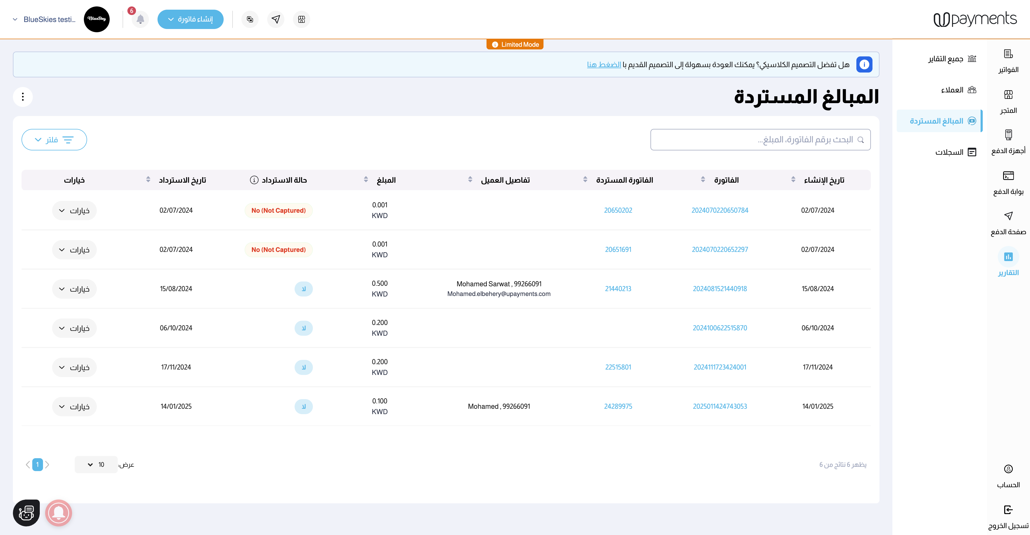
Task: Sort table by amount column
Action: [x=366, y=180]
